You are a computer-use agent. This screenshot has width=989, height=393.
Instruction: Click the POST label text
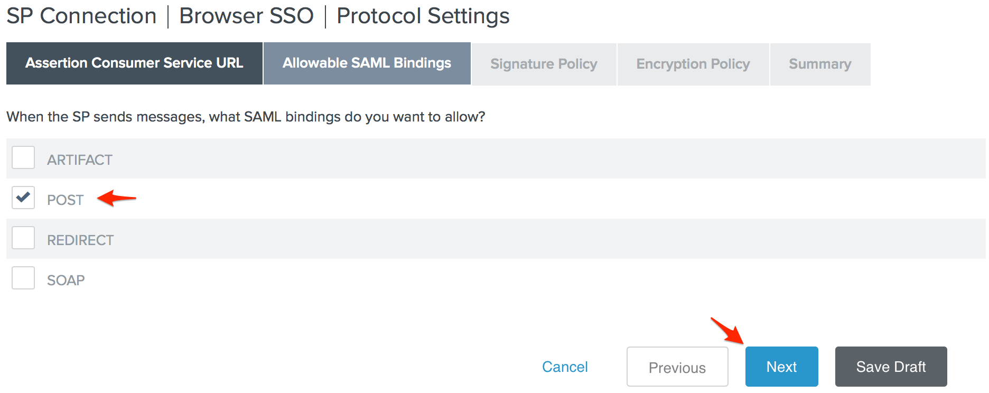[66, 200]
